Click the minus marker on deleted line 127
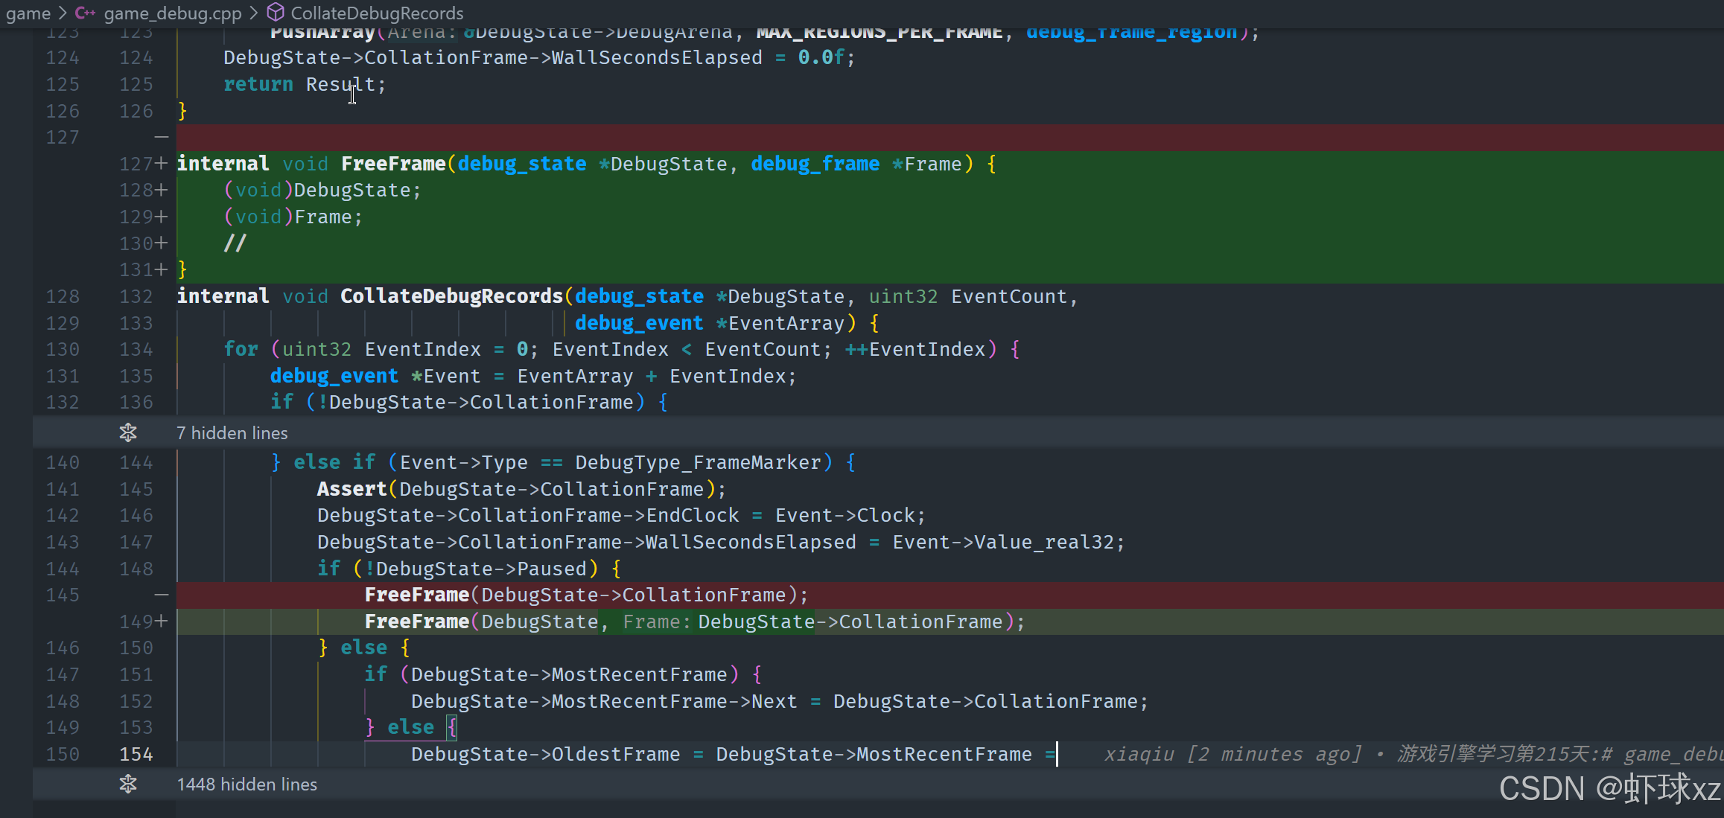Screen dimensions: 1724x818 [x=161, y=137]
